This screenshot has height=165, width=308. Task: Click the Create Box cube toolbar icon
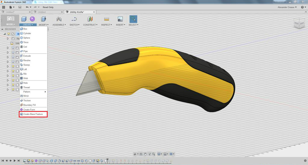[24, 19]
